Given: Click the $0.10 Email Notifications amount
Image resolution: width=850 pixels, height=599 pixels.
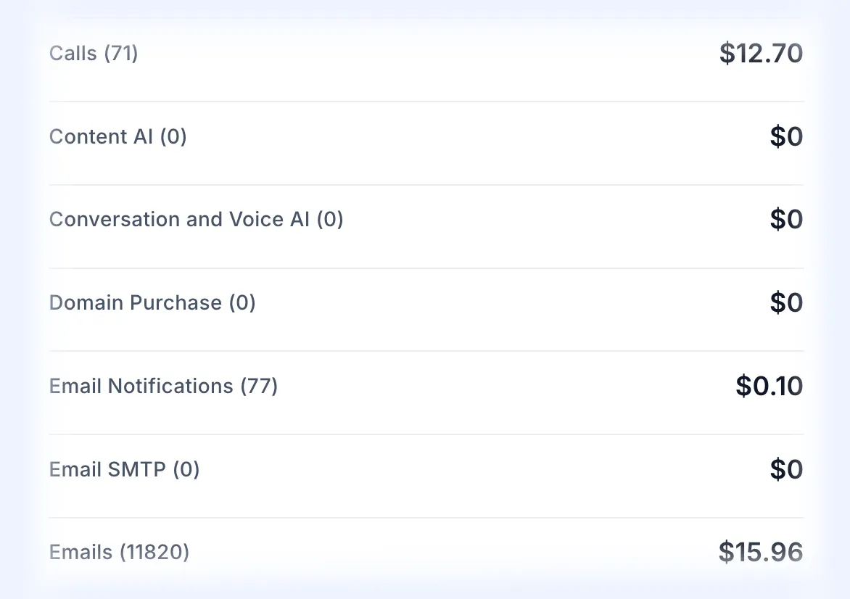Looking at the screenshot, I should point(769,386).
